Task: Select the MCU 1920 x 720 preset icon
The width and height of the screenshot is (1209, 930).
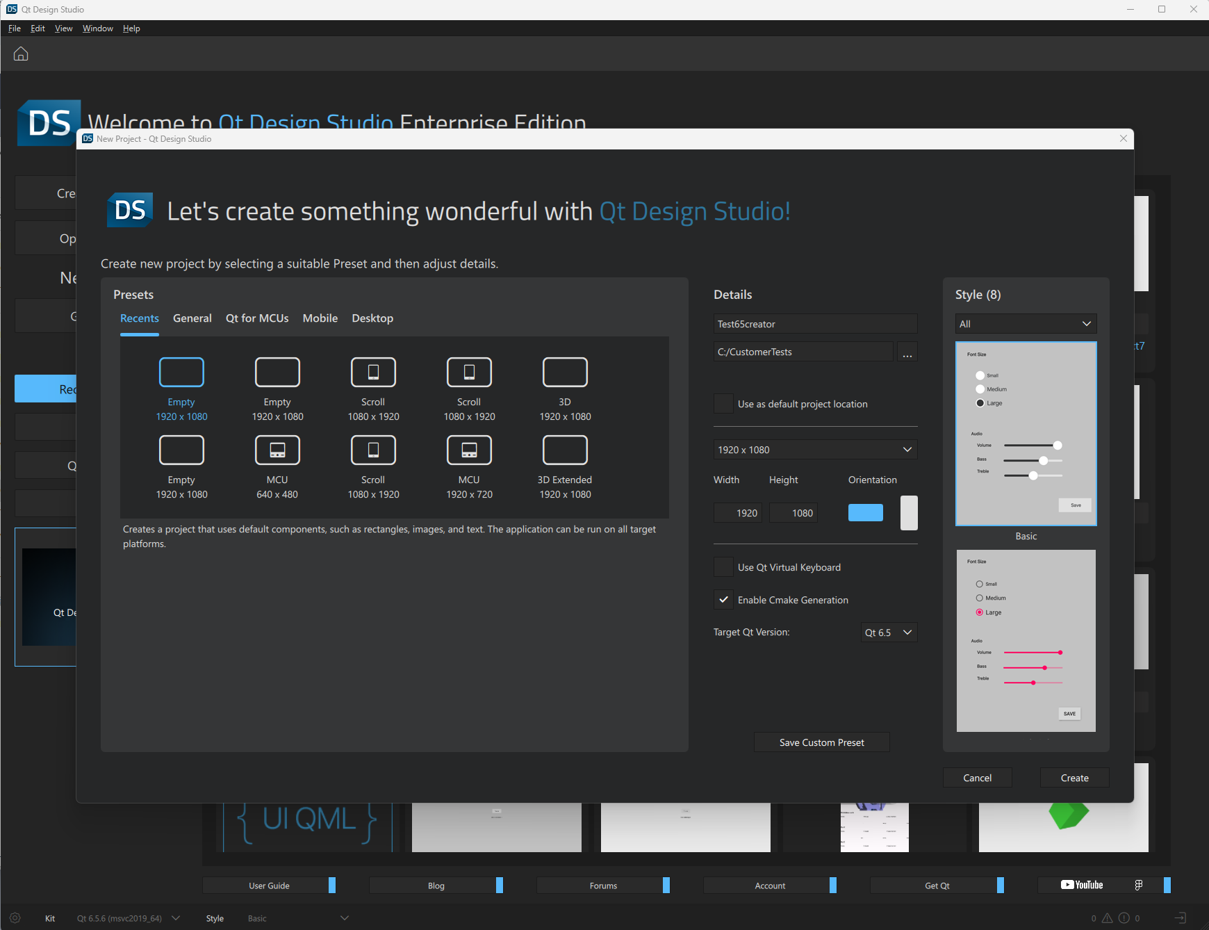Action: (x=469, y=450)
